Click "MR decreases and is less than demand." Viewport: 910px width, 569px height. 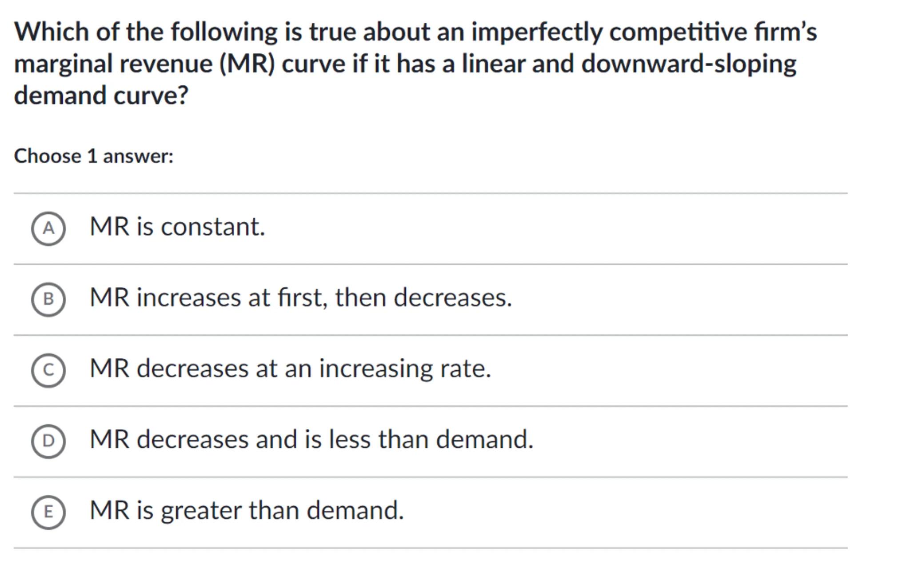tap(311, 439)
